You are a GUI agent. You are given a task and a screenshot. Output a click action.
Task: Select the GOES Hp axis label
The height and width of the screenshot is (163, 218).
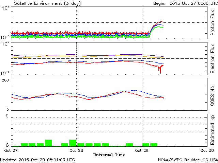[212, 94]
